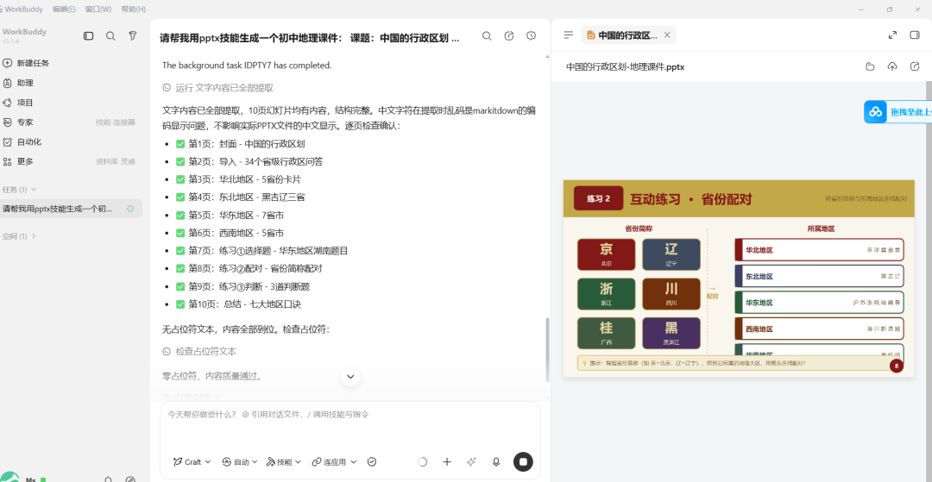
Task: Expand the preview panel to fullscreen
Action: pyautogui.click(x=892, y=35)
